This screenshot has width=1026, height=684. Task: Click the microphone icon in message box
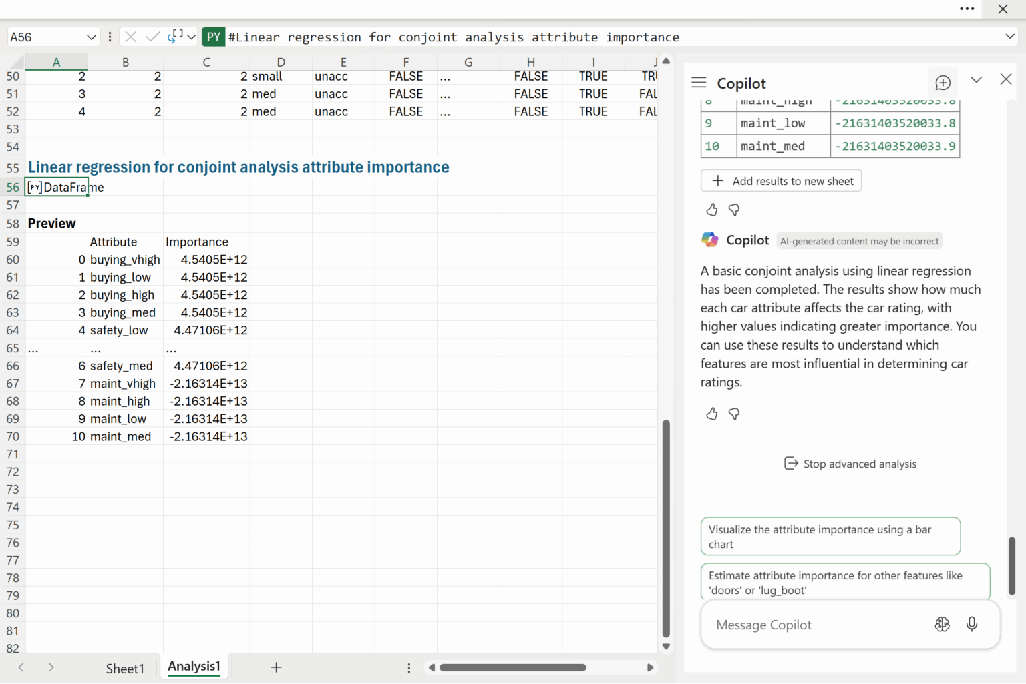tap(972, 624)
